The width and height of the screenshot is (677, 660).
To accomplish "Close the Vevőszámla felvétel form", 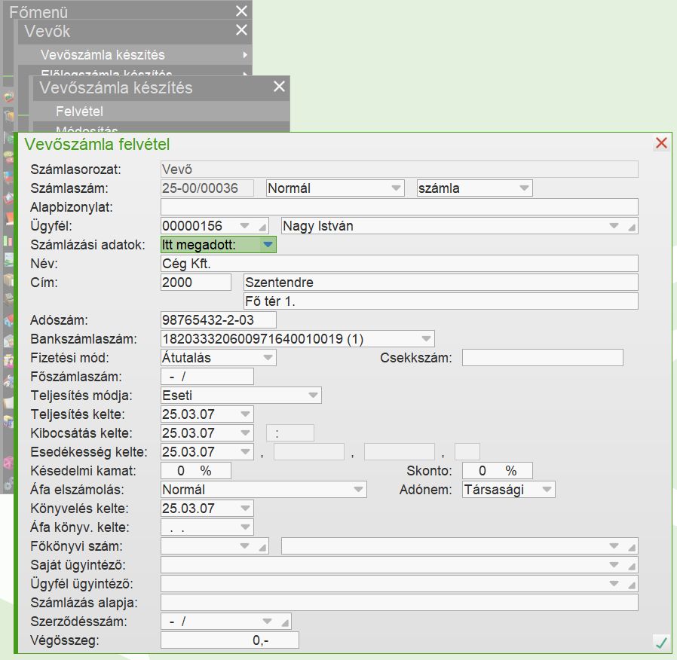I will (661, 143).
